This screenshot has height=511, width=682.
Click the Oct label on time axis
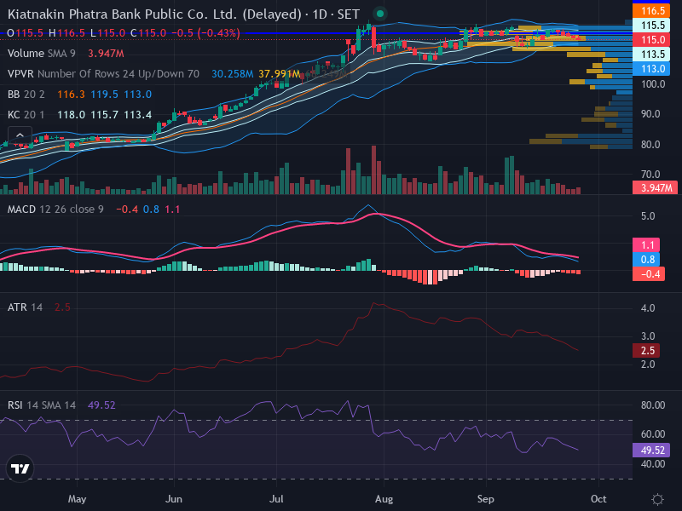598,499
